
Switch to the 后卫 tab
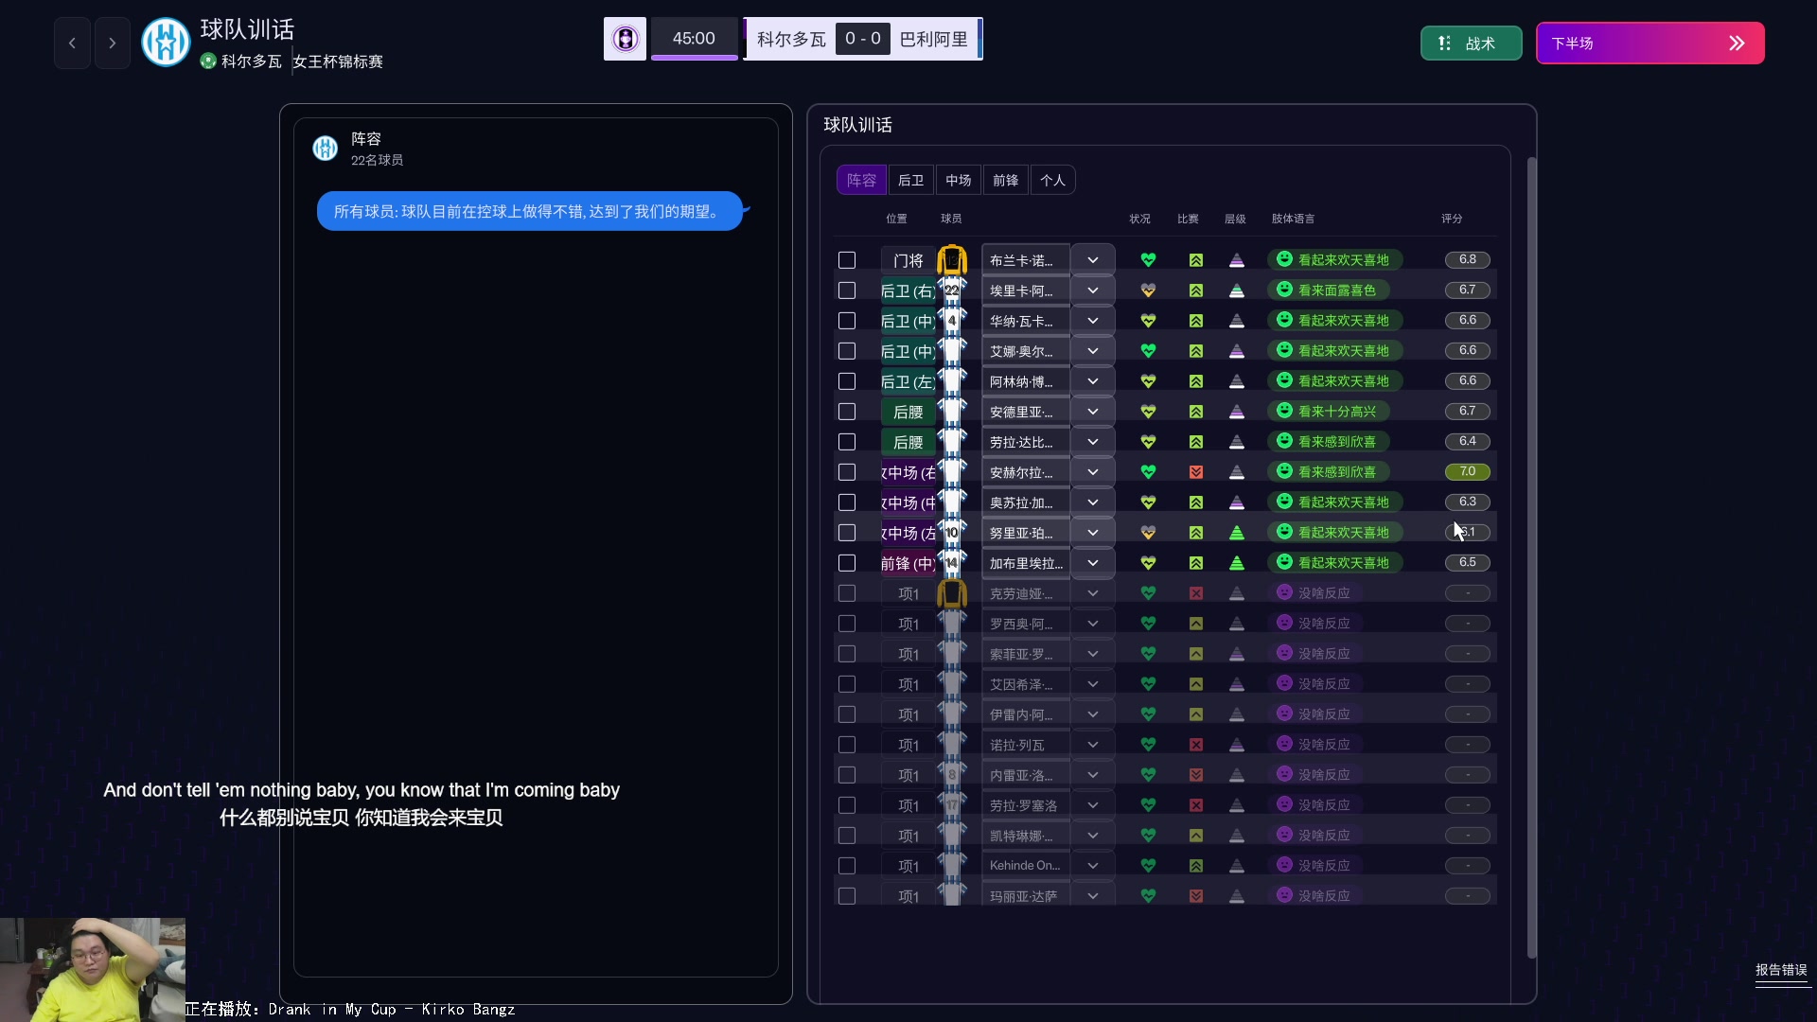pyautogui.click(x=910, y=180)
